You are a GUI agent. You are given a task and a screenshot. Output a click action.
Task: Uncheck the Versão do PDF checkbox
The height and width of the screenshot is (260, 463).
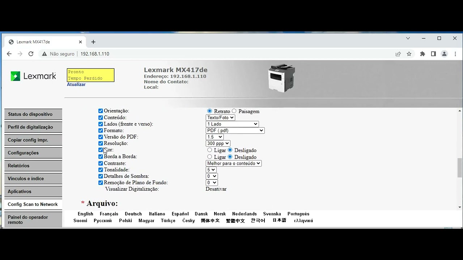pos(101,137)
